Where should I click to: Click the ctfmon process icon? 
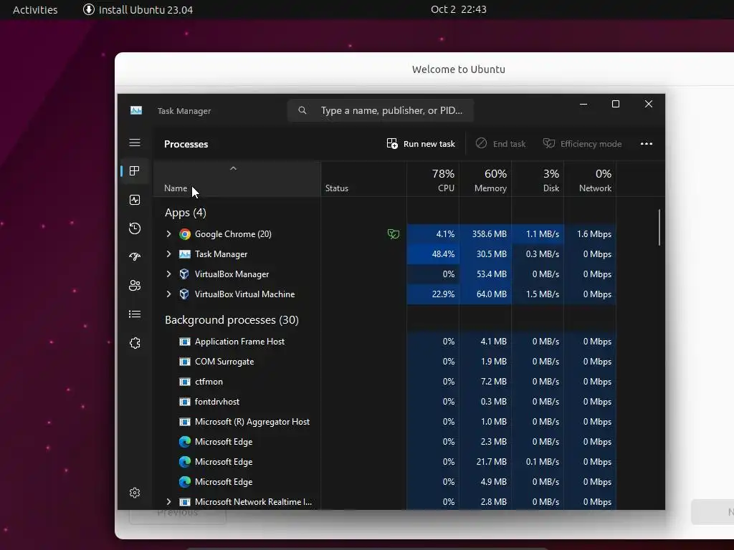click(185, 382)
